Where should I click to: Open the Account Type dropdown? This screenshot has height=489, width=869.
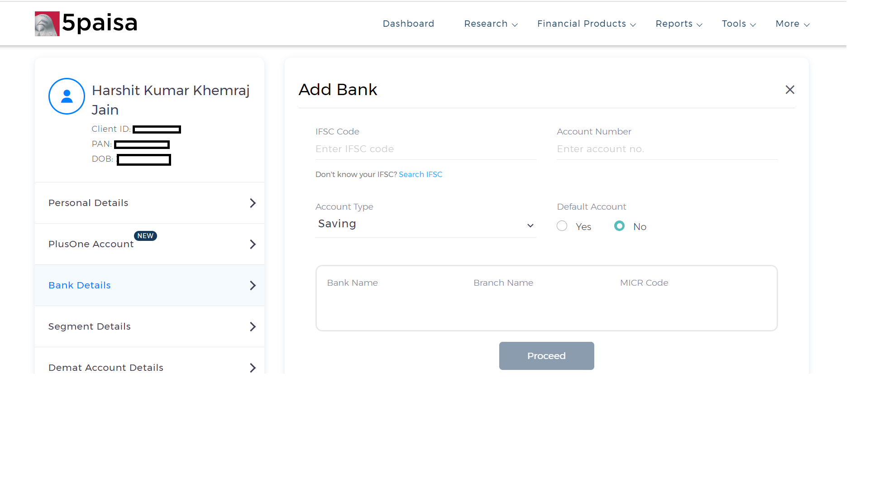(425, 224)
